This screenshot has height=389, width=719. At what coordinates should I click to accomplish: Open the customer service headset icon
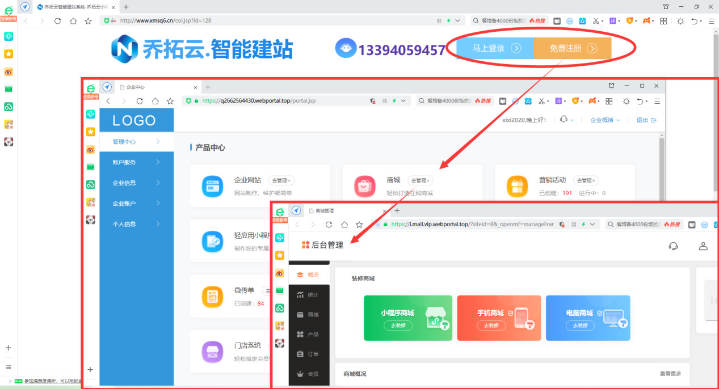click(x=673, y=246)
